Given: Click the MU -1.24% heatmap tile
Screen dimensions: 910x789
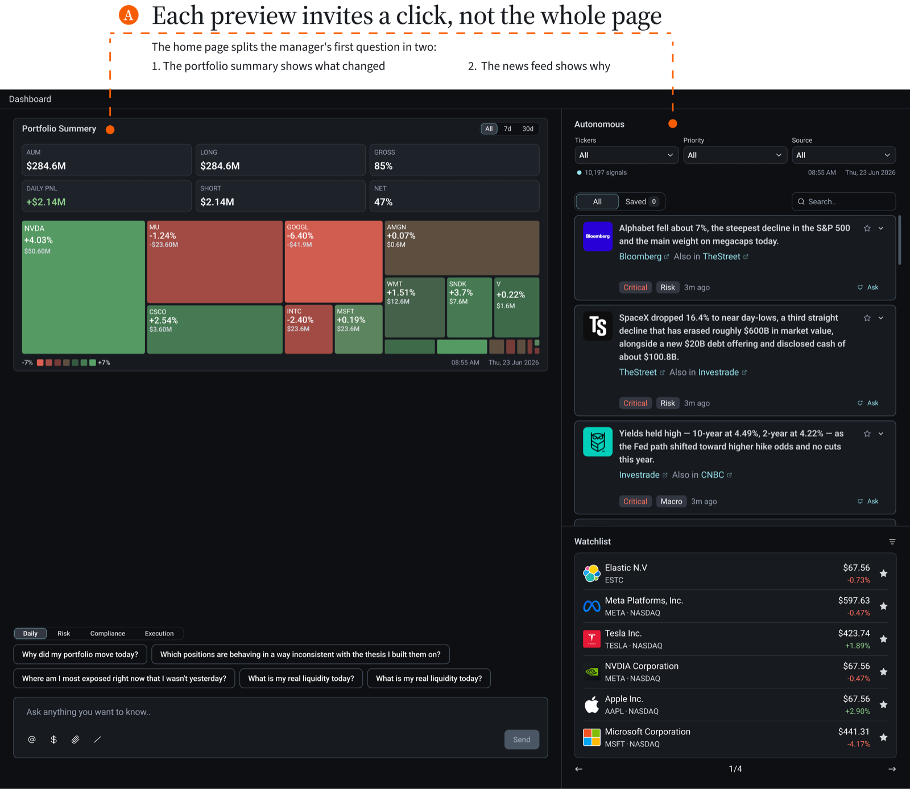Looking at the screenshot, I should click(215, 262).
